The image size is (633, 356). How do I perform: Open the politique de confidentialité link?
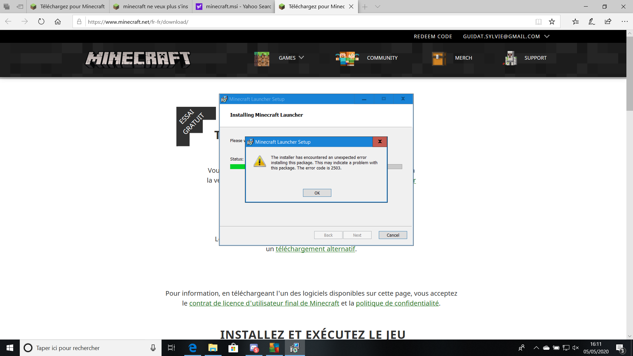397,303
